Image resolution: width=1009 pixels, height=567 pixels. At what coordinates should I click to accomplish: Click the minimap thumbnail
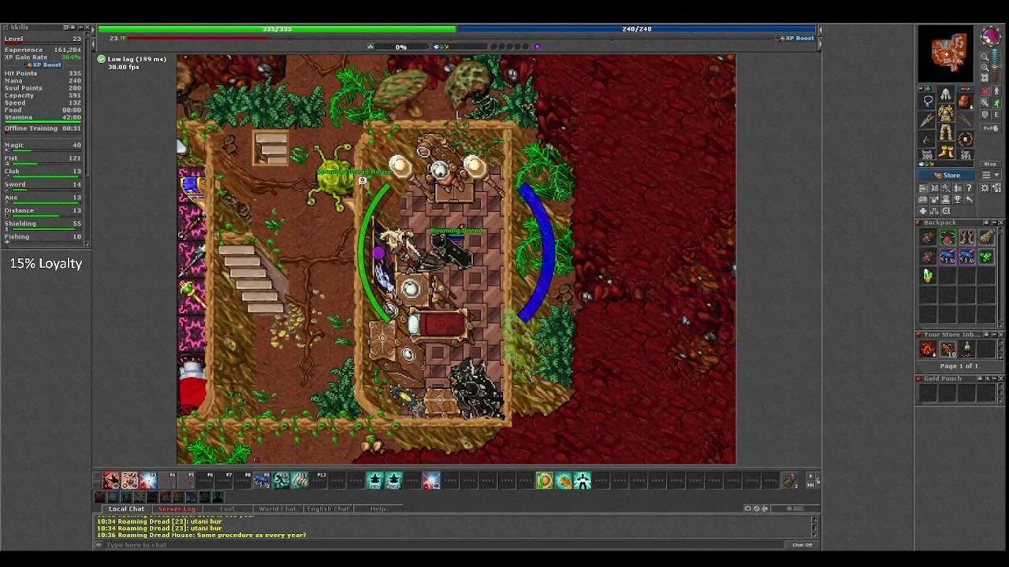coord(946,54)
